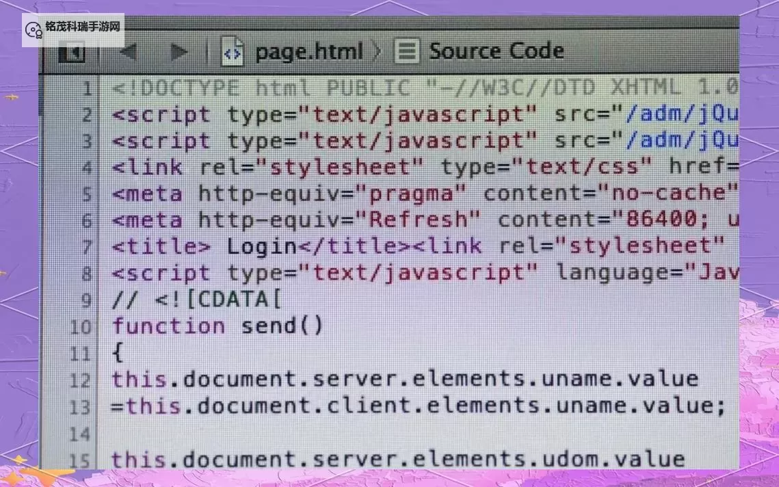Viewport: 779px width, 487px height.
Task: Click the "function send()" line
Action: point(217,326)
